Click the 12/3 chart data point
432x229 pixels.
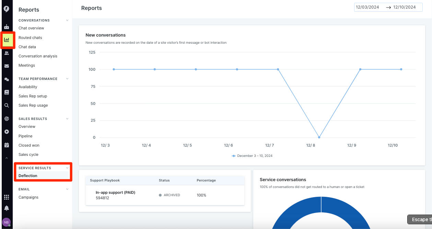pos(114,69)
